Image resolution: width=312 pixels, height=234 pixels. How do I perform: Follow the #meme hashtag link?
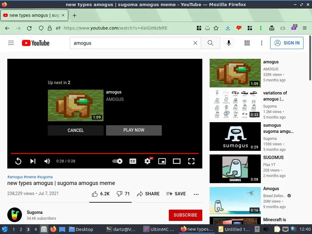[x=30, y=177]
